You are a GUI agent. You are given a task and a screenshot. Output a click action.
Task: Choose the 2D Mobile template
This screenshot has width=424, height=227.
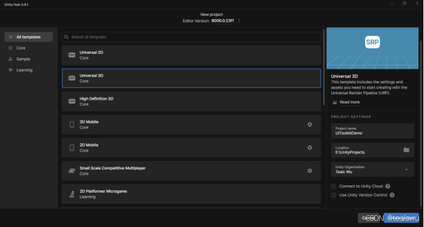(191, 147)
